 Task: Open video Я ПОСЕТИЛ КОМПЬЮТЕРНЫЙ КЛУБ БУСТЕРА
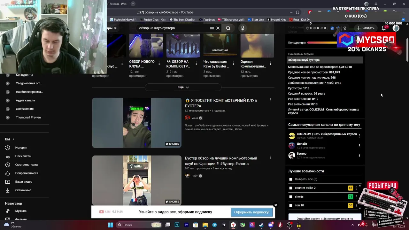tap(221, 103)
